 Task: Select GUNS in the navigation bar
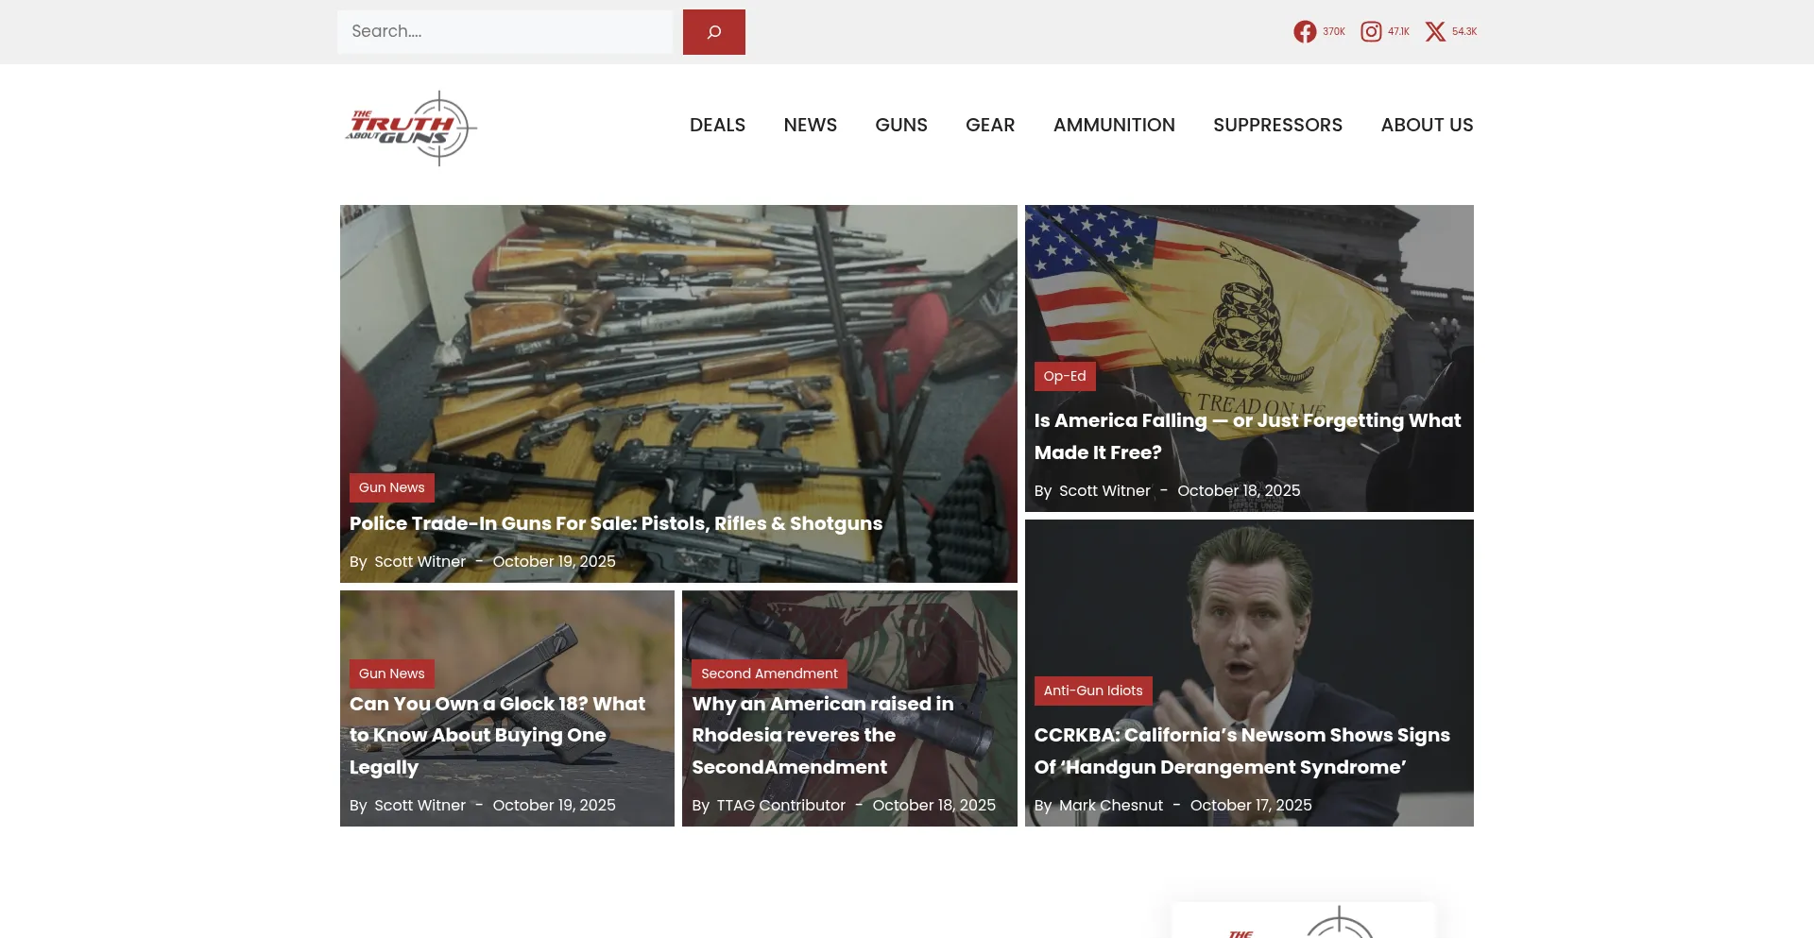(x=900, y=126)
